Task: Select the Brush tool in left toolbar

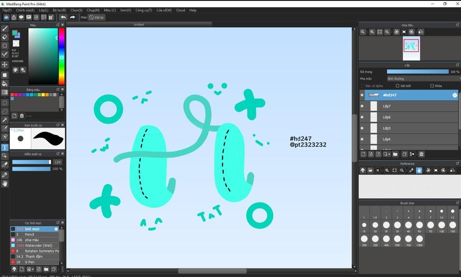Action: coord(5,28)
